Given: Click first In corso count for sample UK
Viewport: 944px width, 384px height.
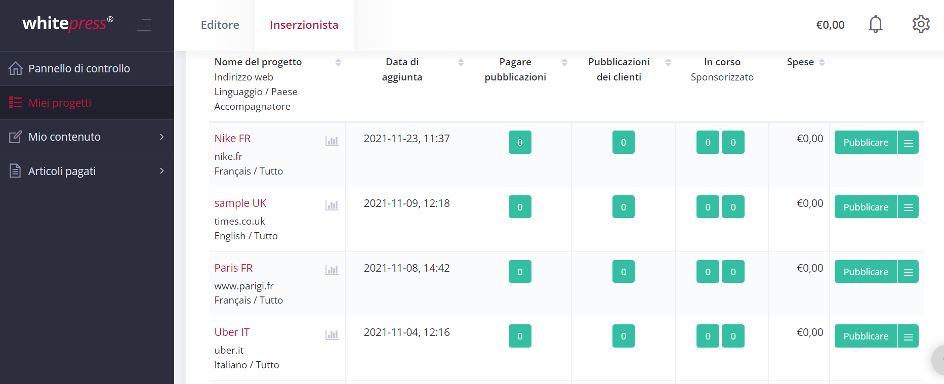Looking at the screenshot, I should coord(708,207).
